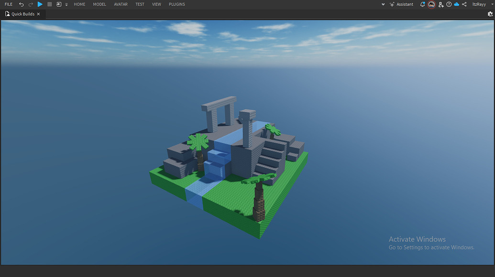Click the Undo arrow
Viewport: 495px width, 277px height.
point(21,4)
